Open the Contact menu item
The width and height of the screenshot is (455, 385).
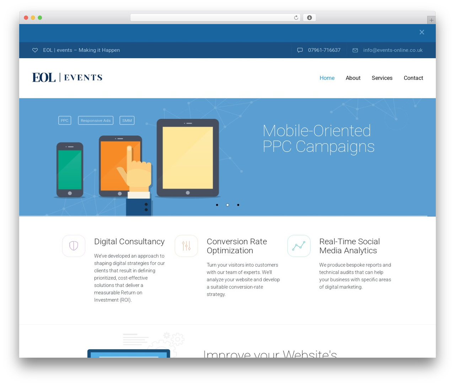413,78
